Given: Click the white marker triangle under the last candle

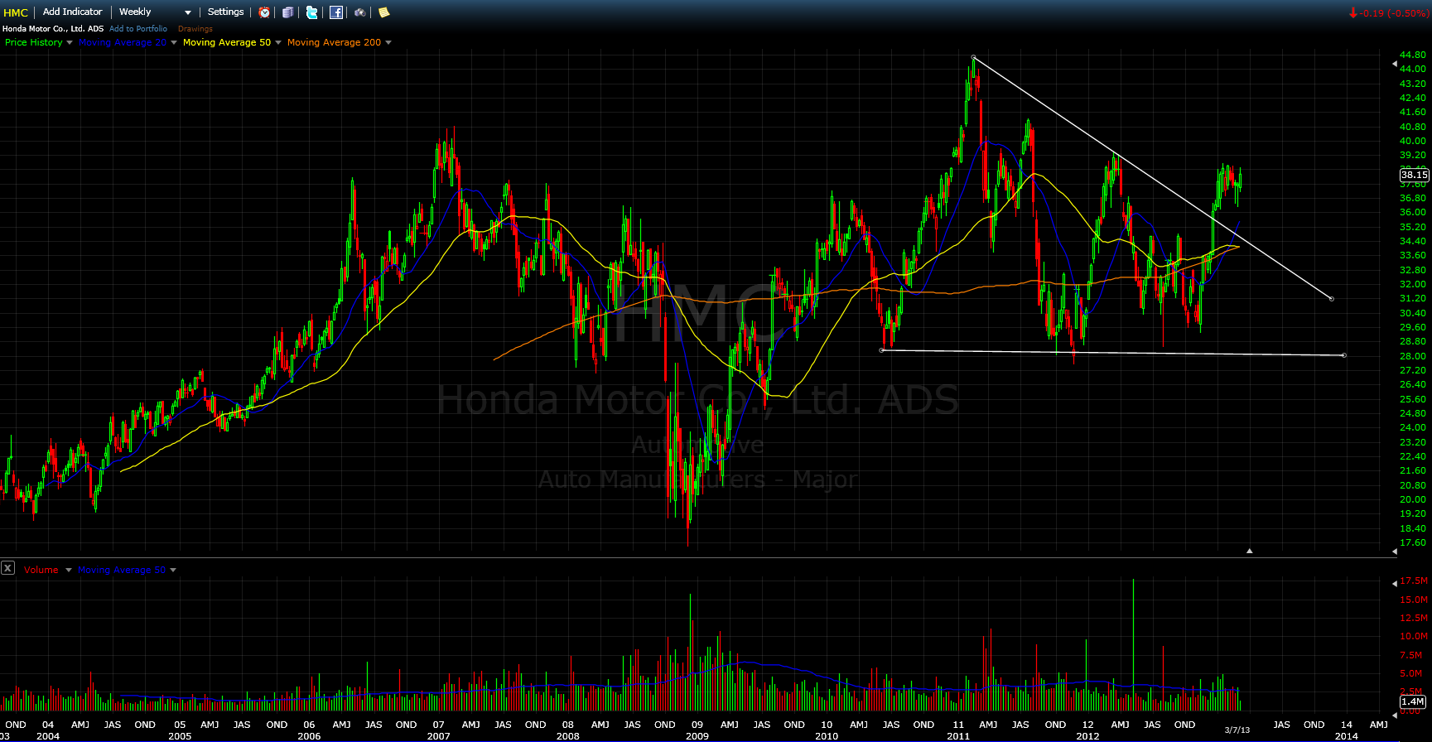Looking at the screenshot, I should [x=1250, y=551].
